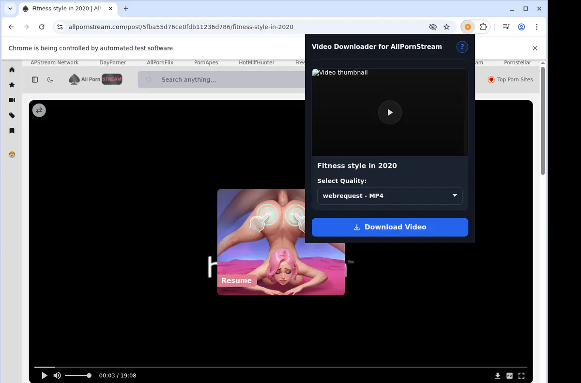The width and height of the screenshot is (581, 383).
Task: View site information icon in address bar
Action: click(x=60, y=27)
